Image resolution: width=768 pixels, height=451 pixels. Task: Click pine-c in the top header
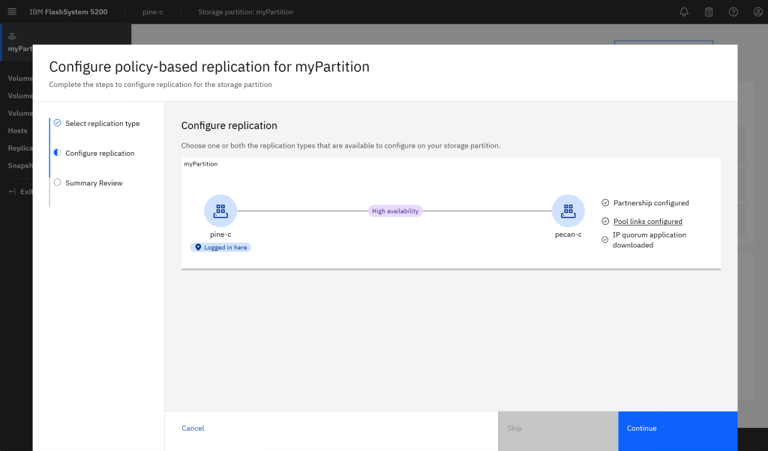point(153,12)
